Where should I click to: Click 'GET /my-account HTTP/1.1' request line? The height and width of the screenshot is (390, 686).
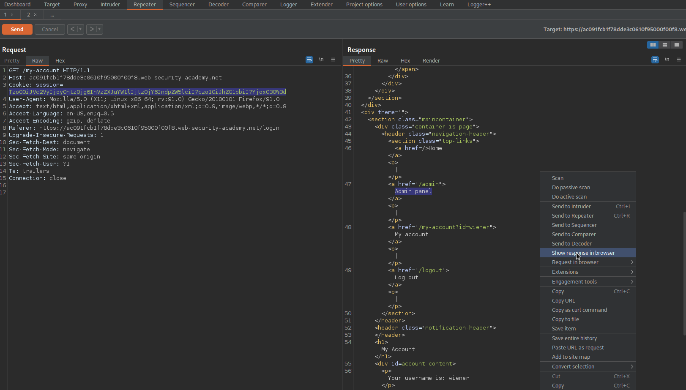click(x=49, y=71)
